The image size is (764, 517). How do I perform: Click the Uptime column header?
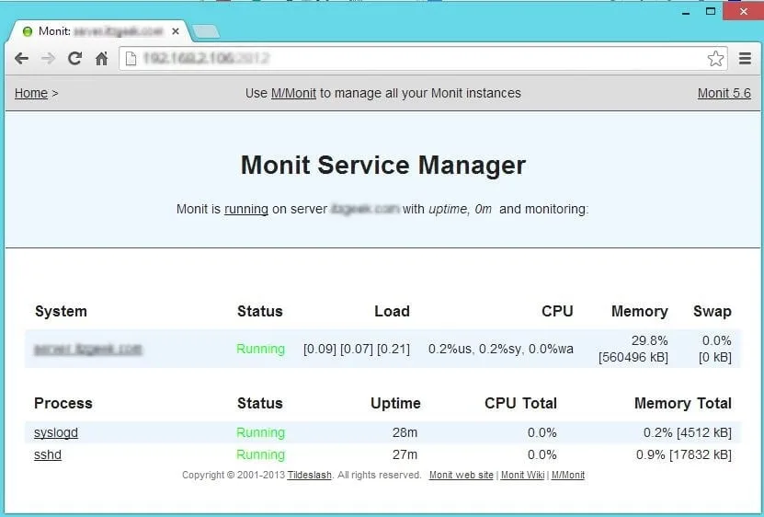(395, 403)
